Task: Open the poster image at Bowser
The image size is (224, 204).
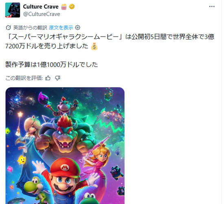Action: (x=64, y=137)
